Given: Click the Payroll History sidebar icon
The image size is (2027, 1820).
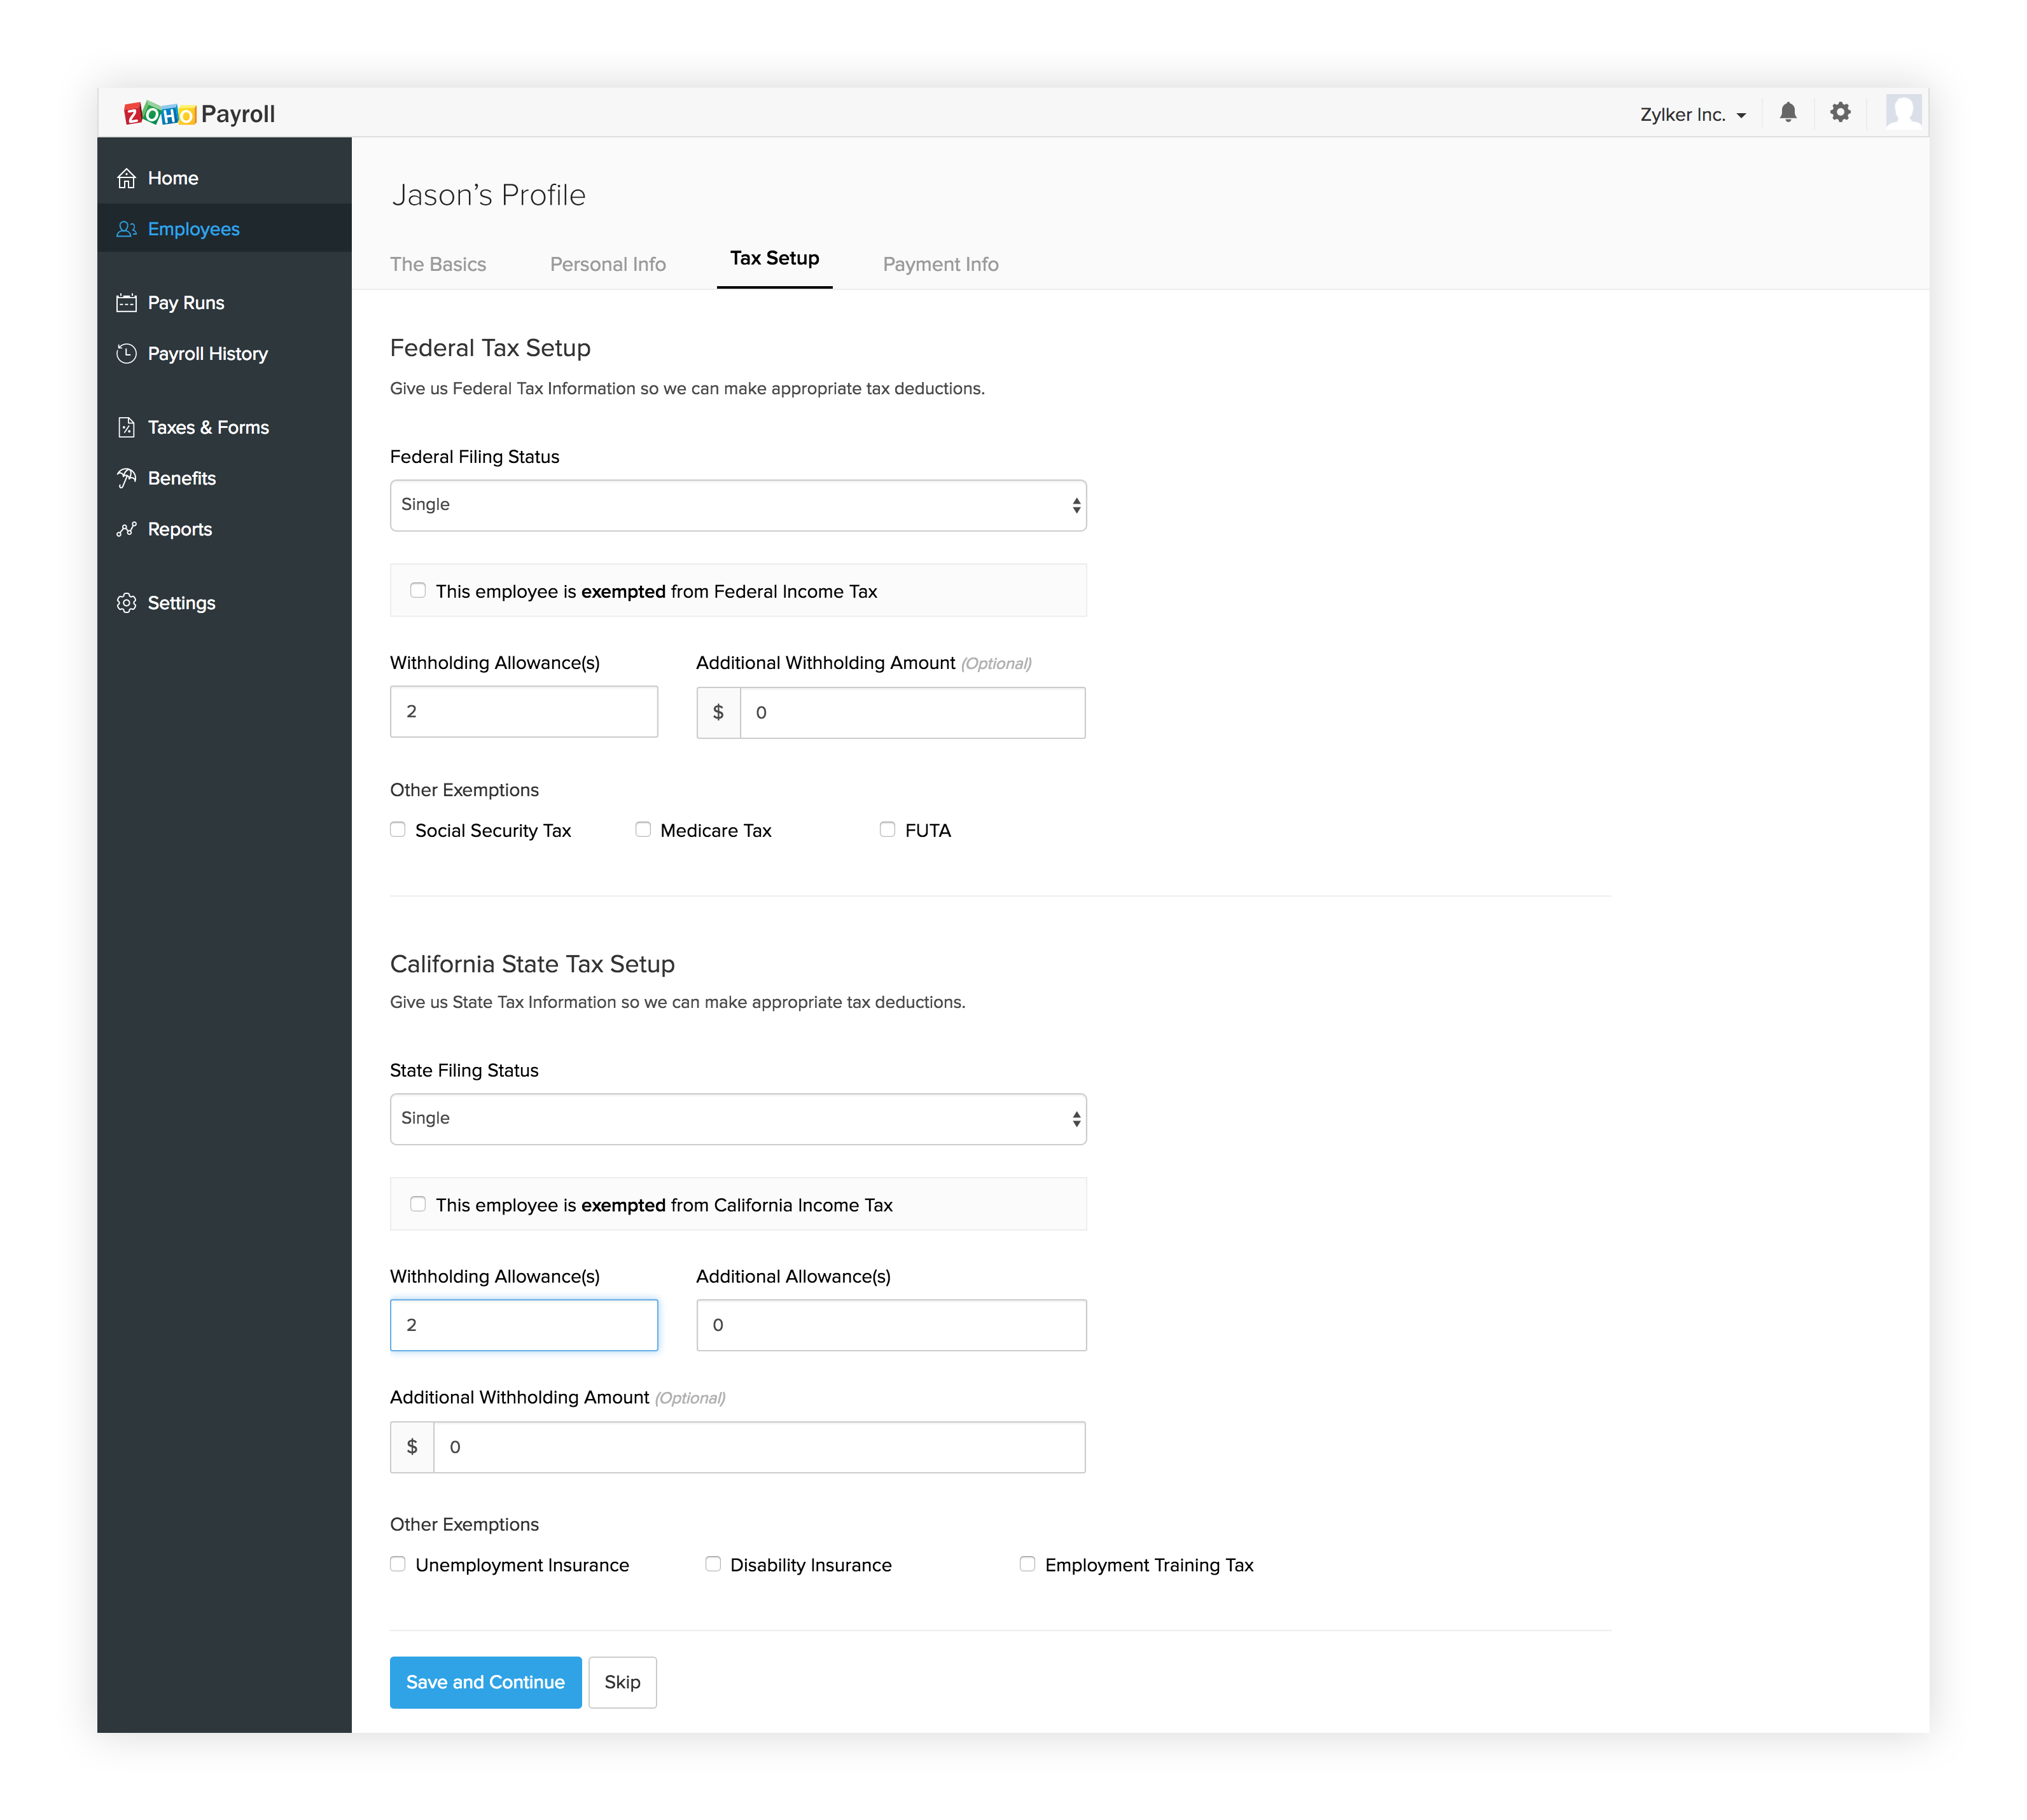Looking at the screenshot, I should [132, 352].
